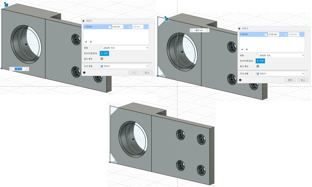Screen dimensions: 312x187
Task: Click viewport floating 0.00 mm distance input
Action: click(x=18, y=69)
